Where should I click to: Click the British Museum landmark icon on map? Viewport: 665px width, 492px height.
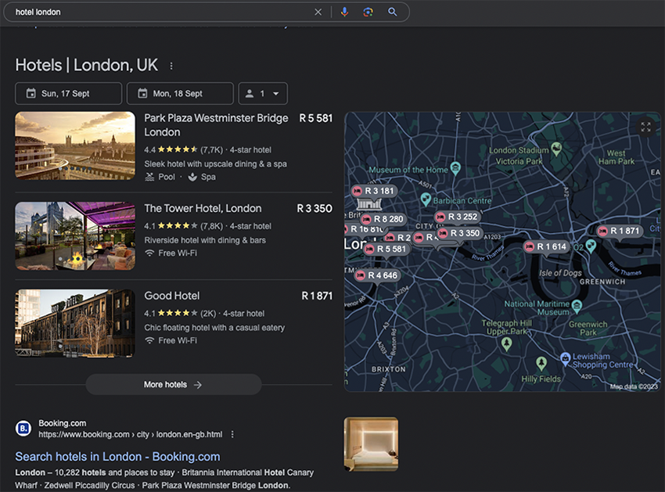coord(369,204)
